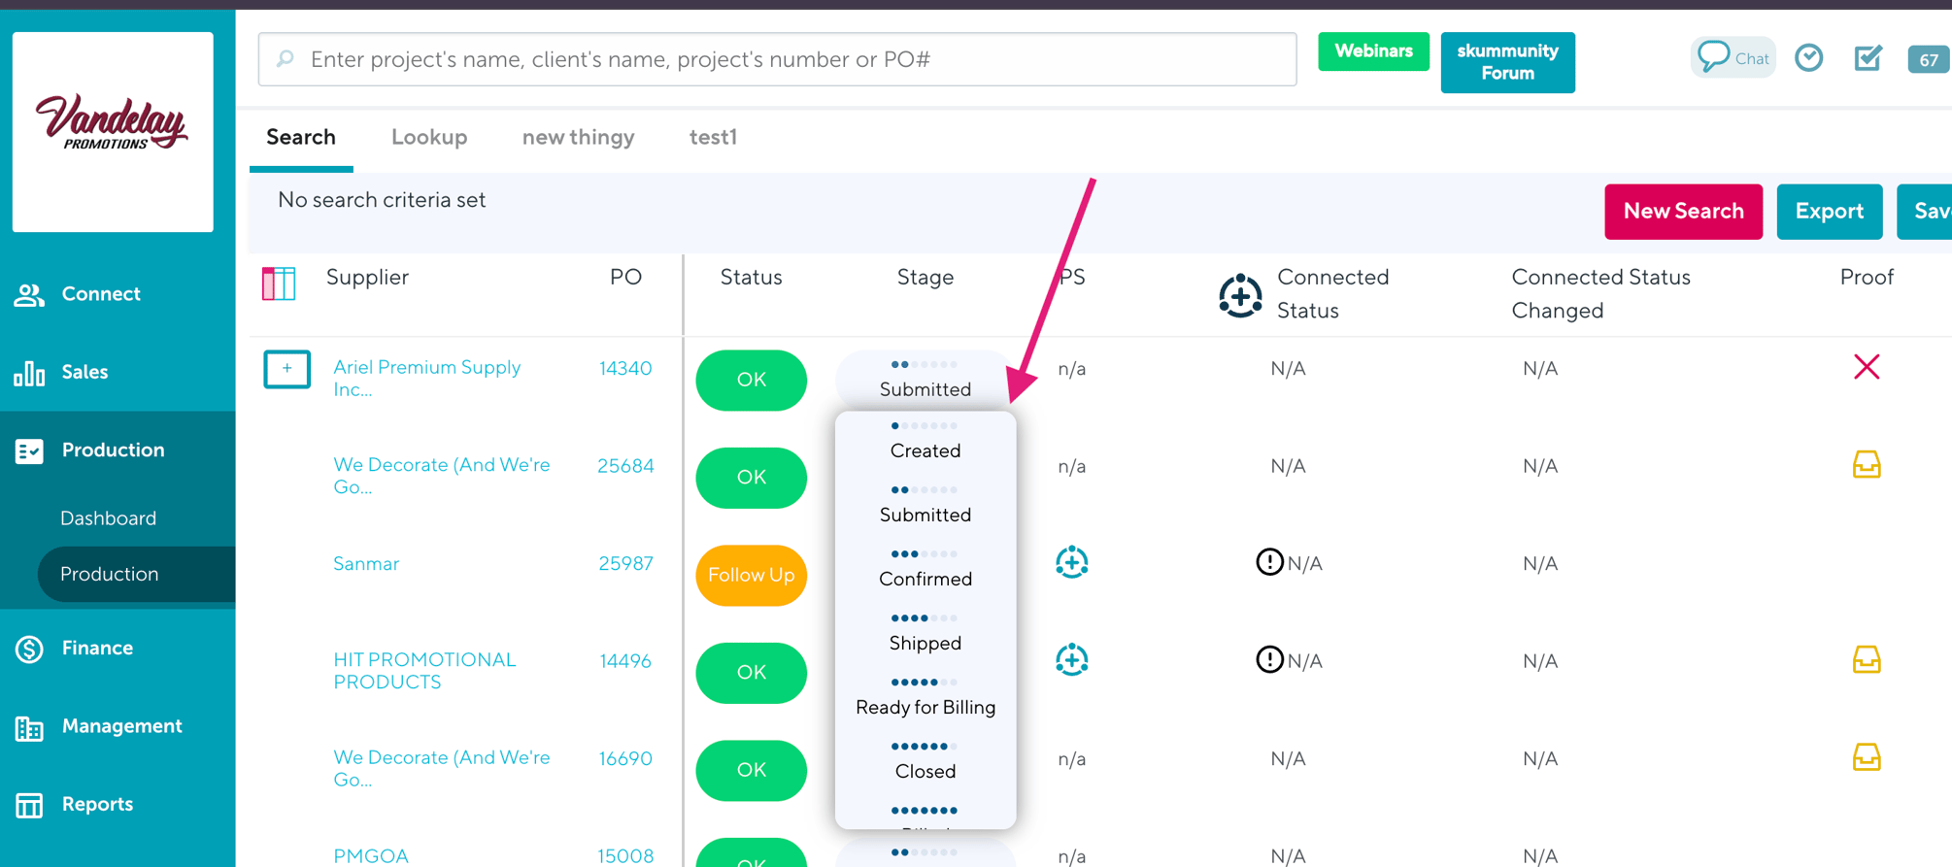Open the HIT PROMOTIONAL PRODUCTS link
The image size is (1952, 867).
point(424,671)
